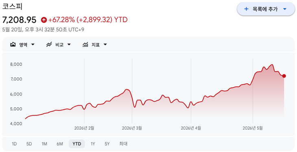
Task: Select the 5D time range tab
Action: click(29, 144)
